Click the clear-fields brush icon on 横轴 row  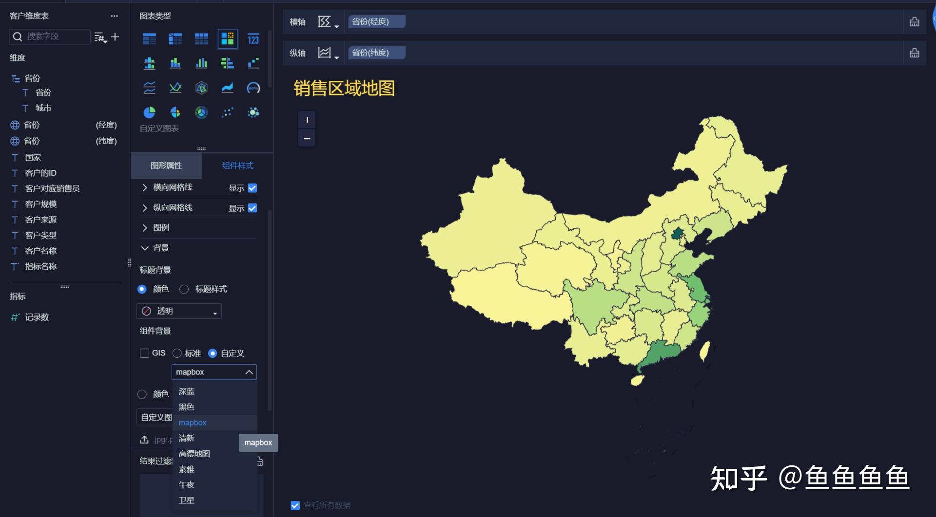click(915, 21)
